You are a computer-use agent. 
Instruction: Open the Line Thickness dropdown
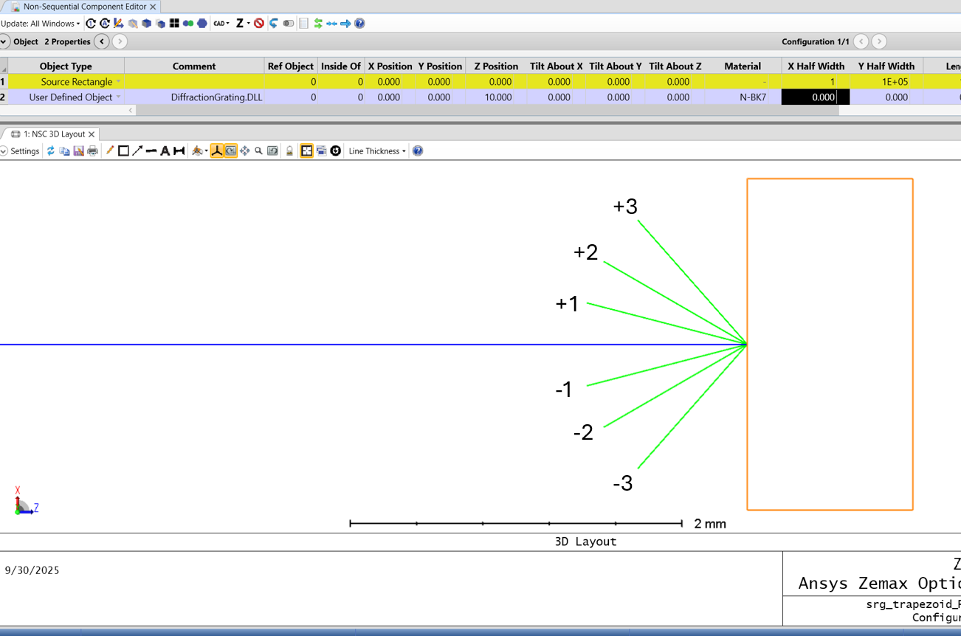click(x=377, y=151)
